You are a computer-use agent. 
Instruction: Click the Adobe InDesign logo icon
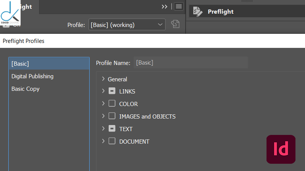(281, 149)
